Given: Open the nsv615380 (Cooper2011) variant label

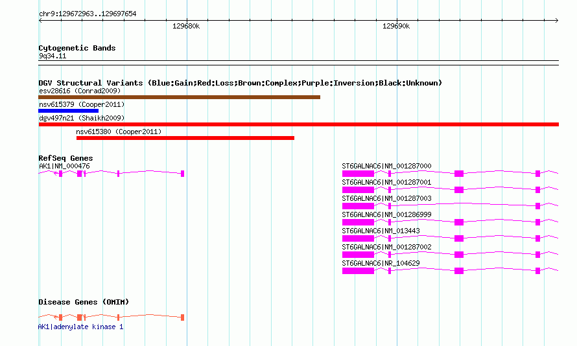Looking at the screenshot, I should pos(119,132).
